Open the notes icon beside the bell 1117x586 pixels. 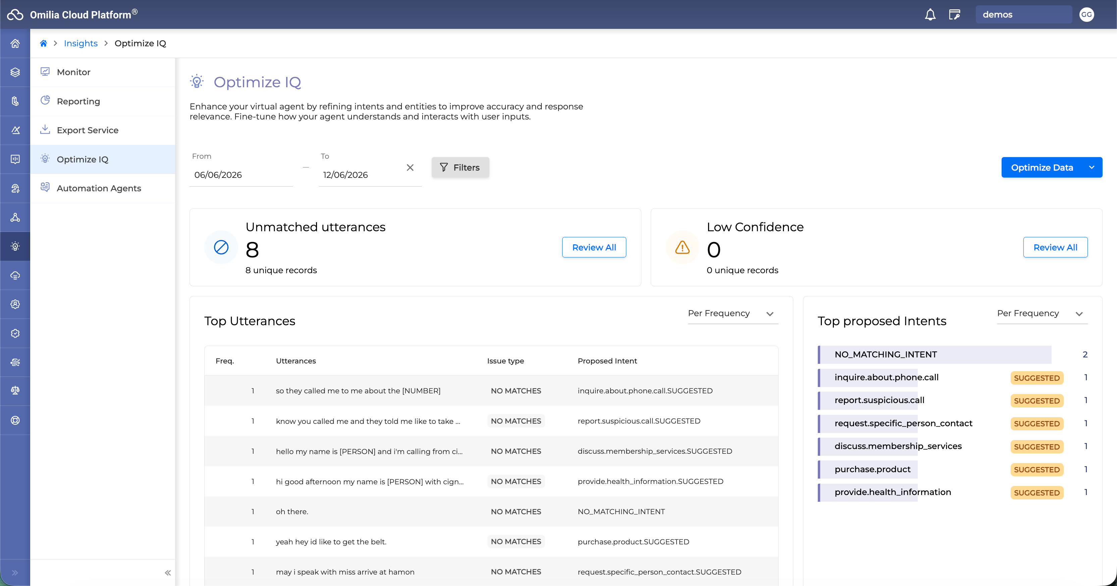coord(954,15)
